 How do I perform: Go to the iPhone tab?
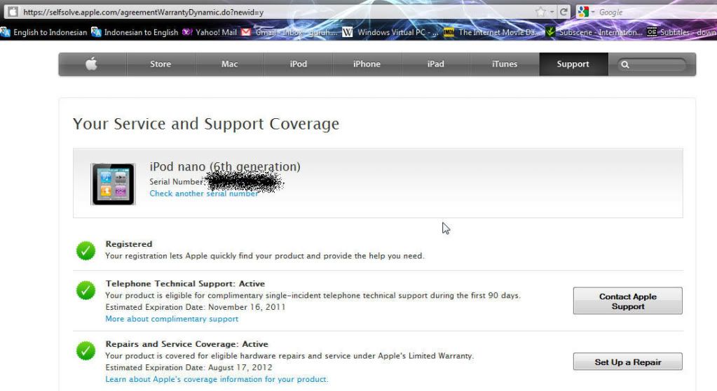click(367, 64)
